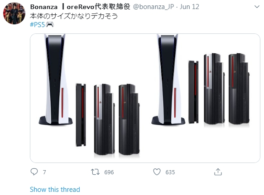This screenshot has height=195, width=264.
Task: Click the 696 retweet count
Action: [x=109, y=172]
